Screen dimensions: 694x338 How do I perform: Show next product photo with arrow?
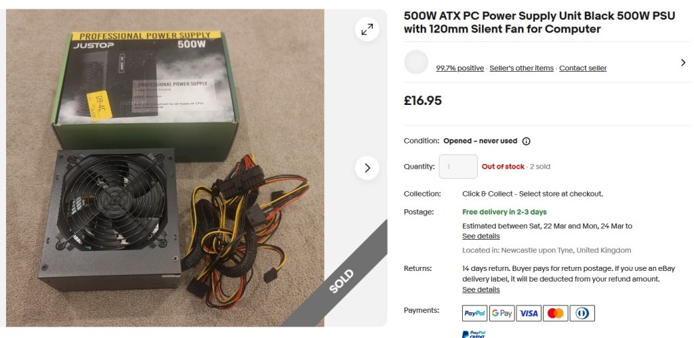pyautogui.click(x=367, y=168)
